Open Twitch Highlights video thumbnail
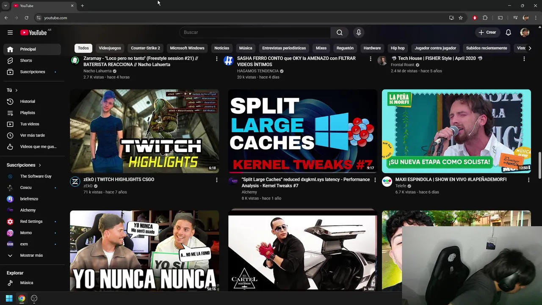Screen dimensions: 542x305 pos(144,131)
